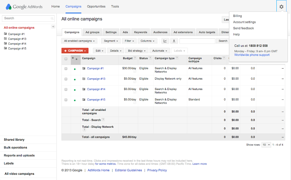This screenshot has width=291, height=180.
Task: Open the chart graph view icon
Action: (165, 41)
